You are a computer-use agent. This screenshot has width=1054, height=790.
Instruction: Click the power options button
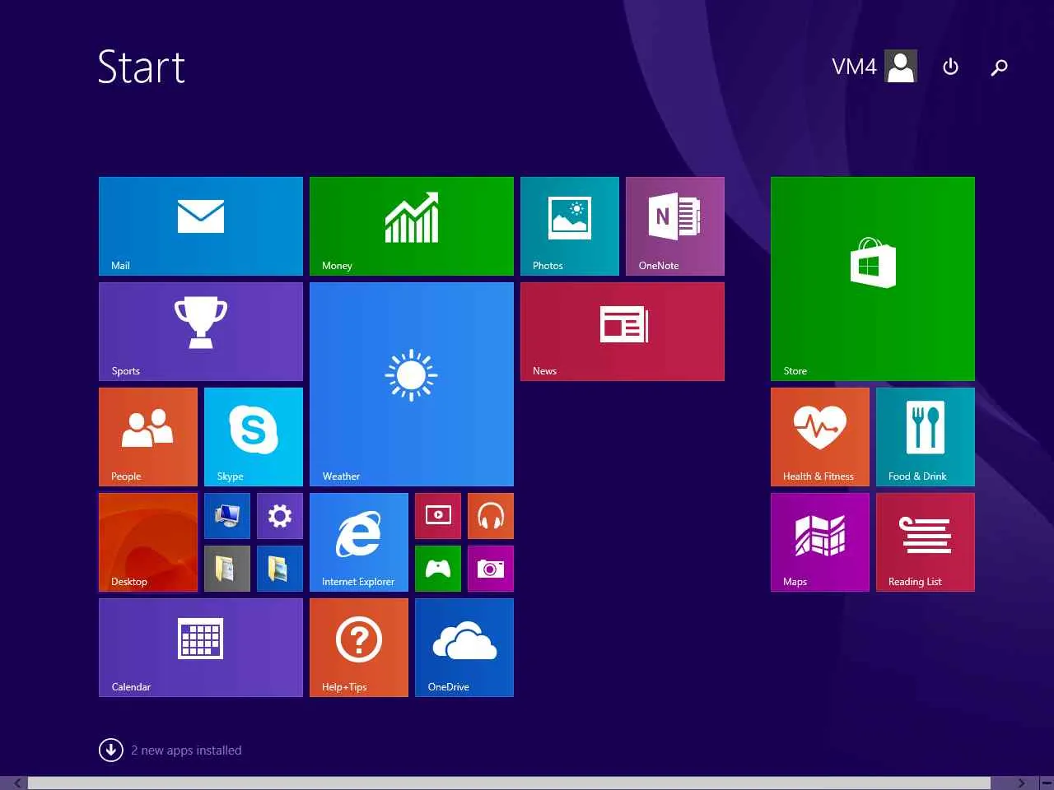(950, 67)
